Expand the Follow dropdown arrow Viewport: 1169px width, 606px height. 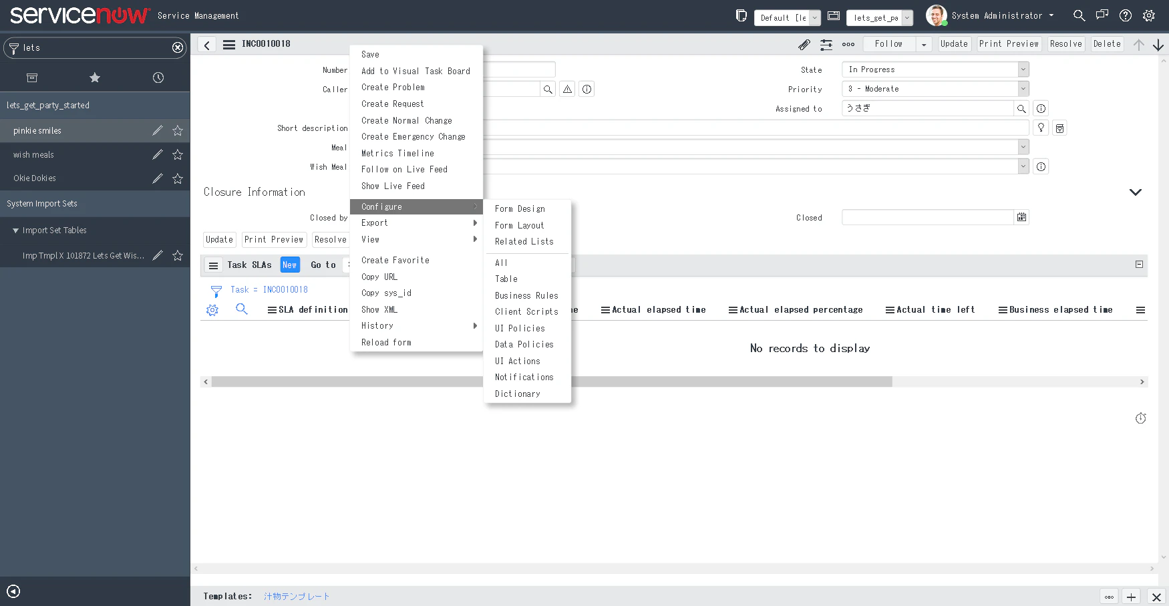[x=924, y=45]
